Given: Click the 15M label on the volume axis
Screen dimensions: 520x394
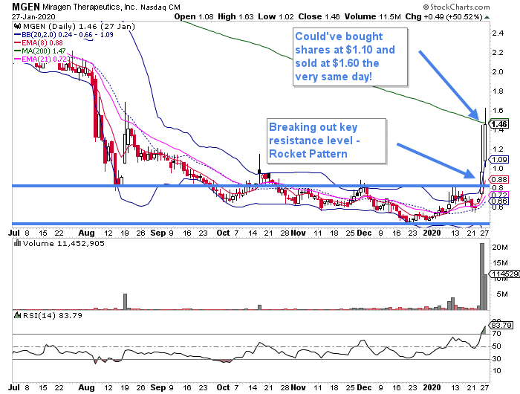Looking at the screenshot, I should pos(500,263).
